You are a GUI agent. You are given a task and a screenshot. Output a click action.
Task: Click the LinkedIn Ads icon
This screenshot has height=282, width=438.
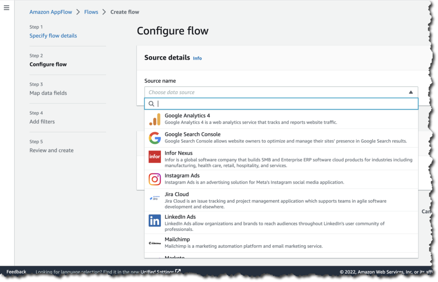point(154,220)
